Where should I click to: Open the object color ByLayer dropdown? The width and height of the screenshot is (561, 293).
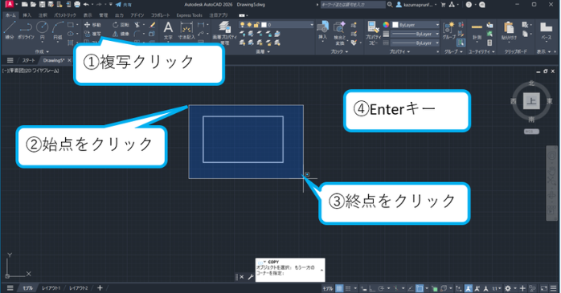coord(416,25)
